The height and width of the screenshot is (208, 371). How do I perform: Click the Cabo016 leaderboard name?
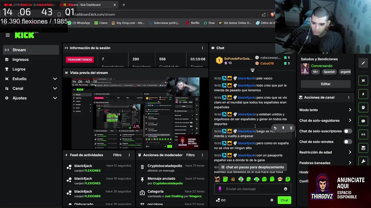click(x=267, y=63)
